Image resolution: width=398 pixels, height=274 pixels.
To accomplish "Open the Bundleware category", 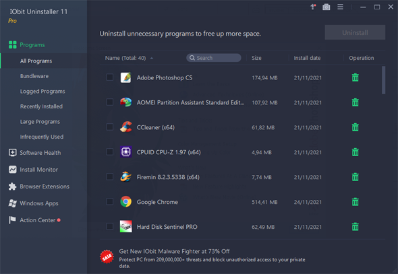I will click(x=34, y=76).
